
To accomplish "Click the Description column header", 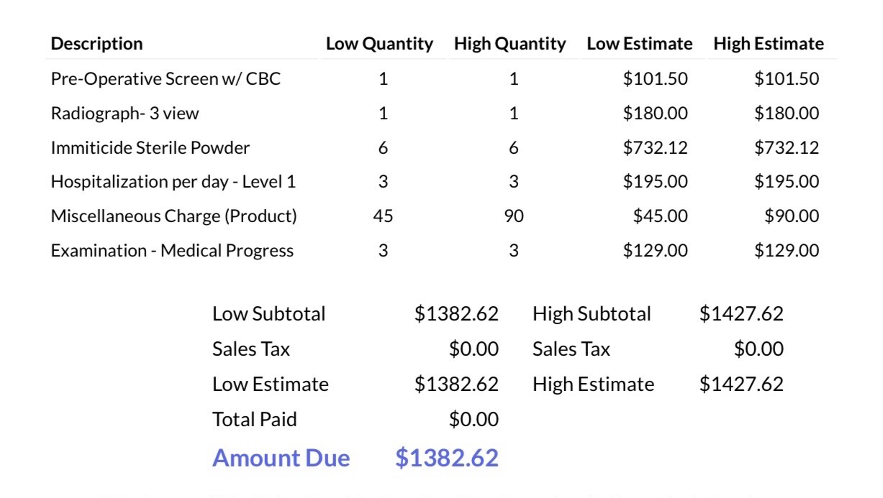I will (97, 44).
